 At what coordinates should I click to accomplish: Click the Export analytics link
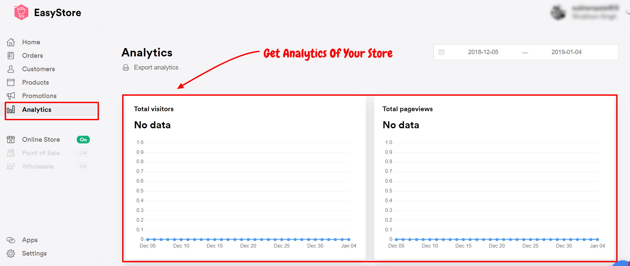[156, 67]
